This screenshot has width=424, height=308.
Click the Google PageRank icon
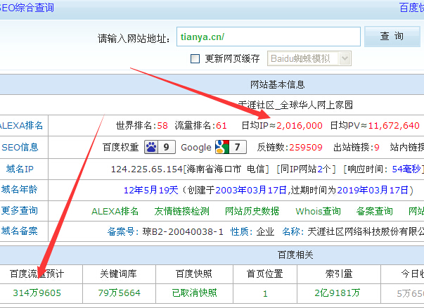[x=221, y=147]
